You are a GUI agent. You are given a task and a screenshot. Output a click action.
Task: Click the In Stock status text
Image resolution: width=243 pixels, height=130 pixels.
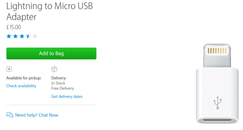(58, 83)
